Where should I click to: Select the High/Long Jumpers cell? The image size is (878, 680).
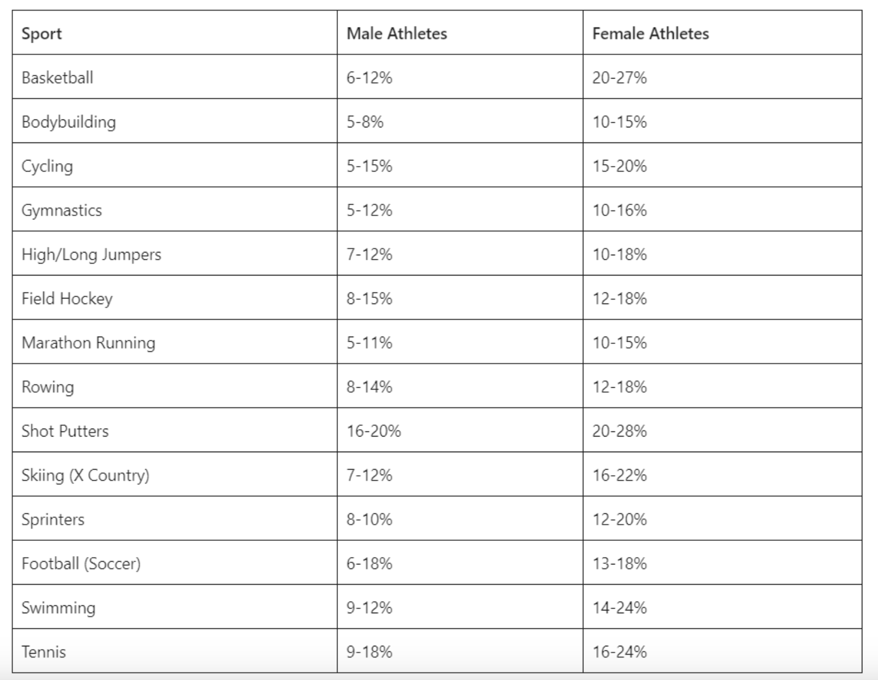[x=91, y=255]
